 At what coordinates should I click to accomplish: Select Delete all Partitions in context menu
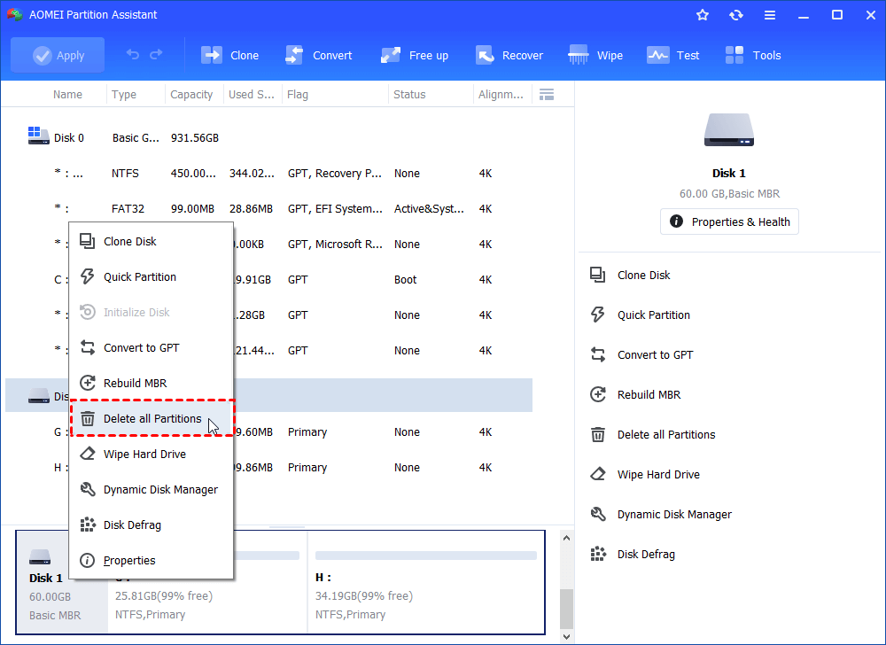click(151, 418)
